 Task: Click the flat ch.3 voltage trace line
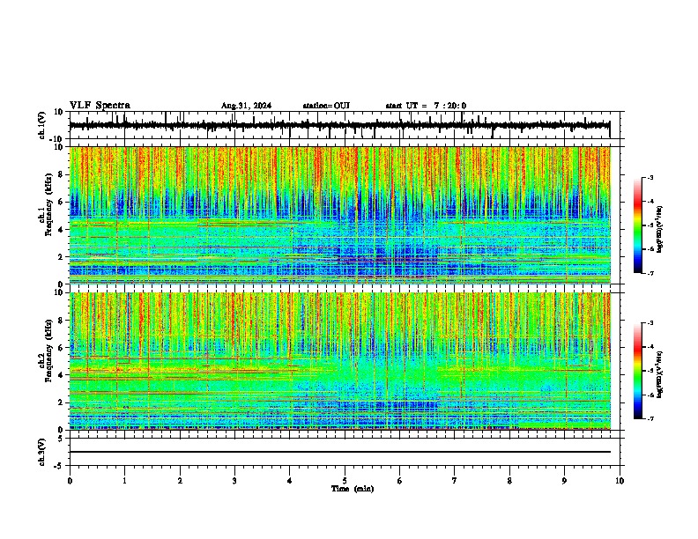(340, 452)
